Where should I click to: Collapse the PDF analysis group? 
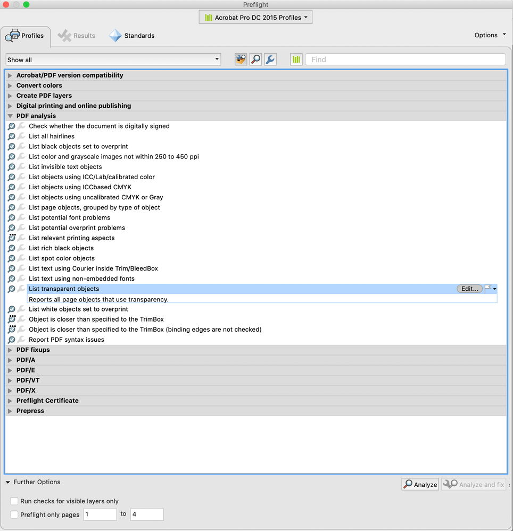tap(10, 116)
